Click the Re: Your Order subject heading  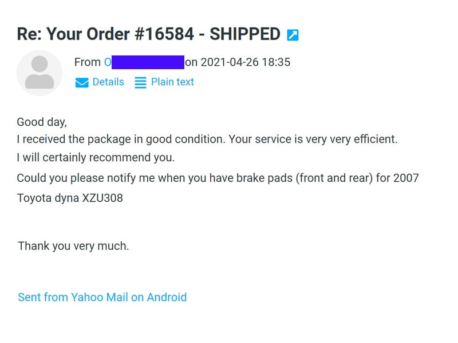pos(149,34)
